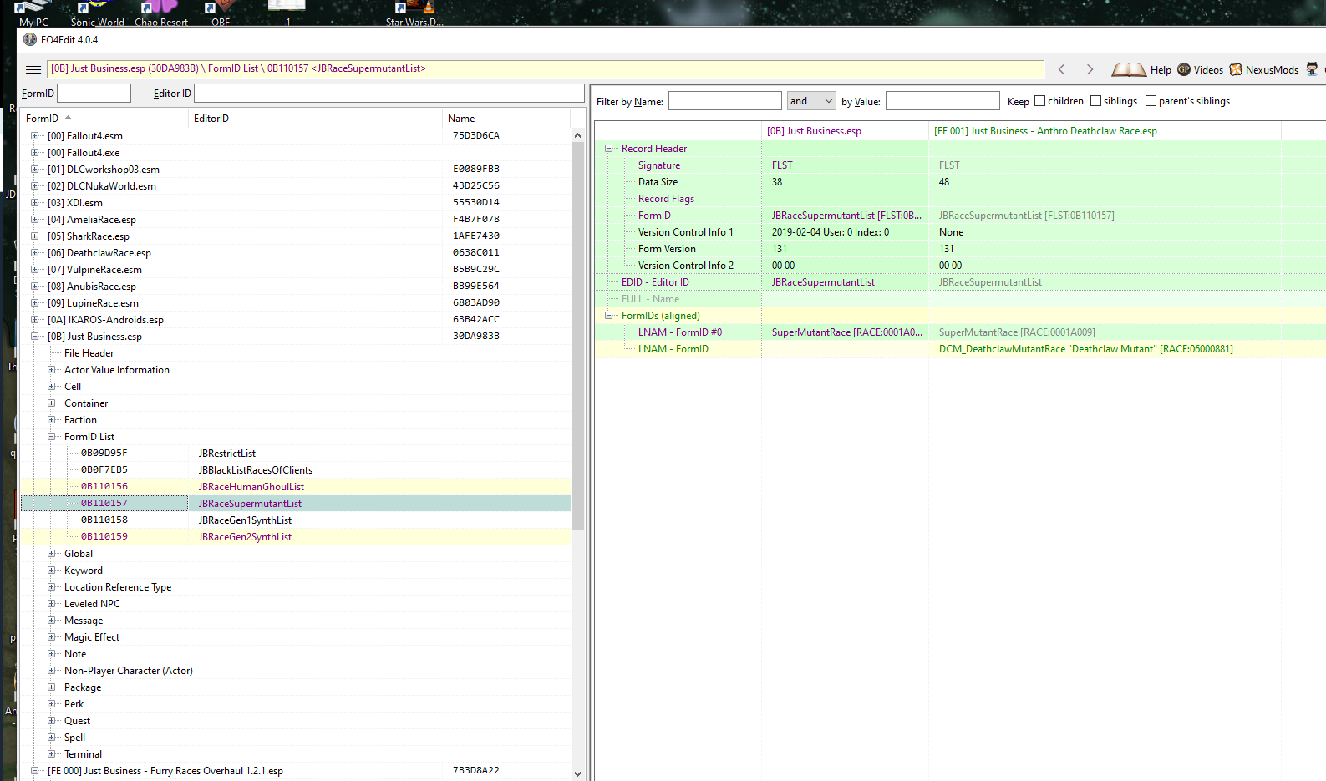Screen dimensions: 1326x781
Task: Click the Record Flags row label
Action: pos(666,199)
